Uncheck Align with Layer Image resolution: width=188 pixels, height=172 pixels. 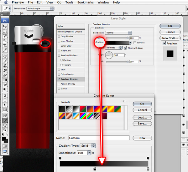point(126,48)
